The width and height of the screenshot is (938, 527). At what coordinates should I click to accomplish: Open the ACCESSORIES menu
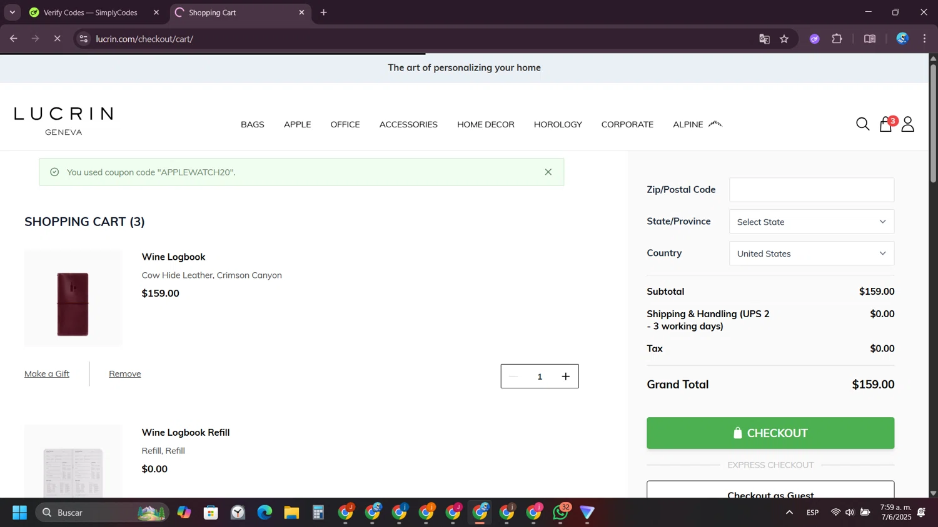(408, 124)
